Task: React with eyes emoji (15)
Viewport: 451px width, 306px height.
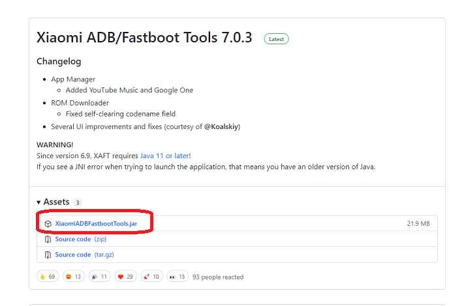Action: tap(178, 277)
